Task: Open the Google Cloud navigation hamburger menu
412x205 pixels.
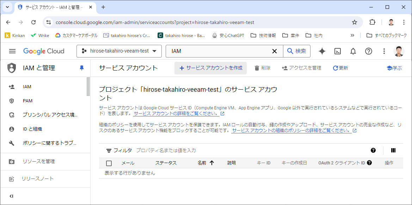Action: pyautogui.click(x=12, y=51)
